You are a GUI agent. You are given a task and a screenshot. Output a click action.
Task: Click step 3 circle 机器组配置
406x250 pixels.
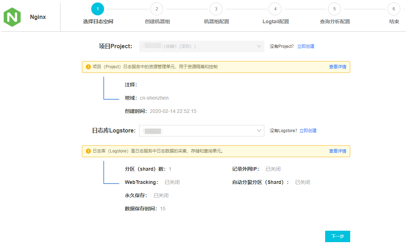tap(216, 9)
